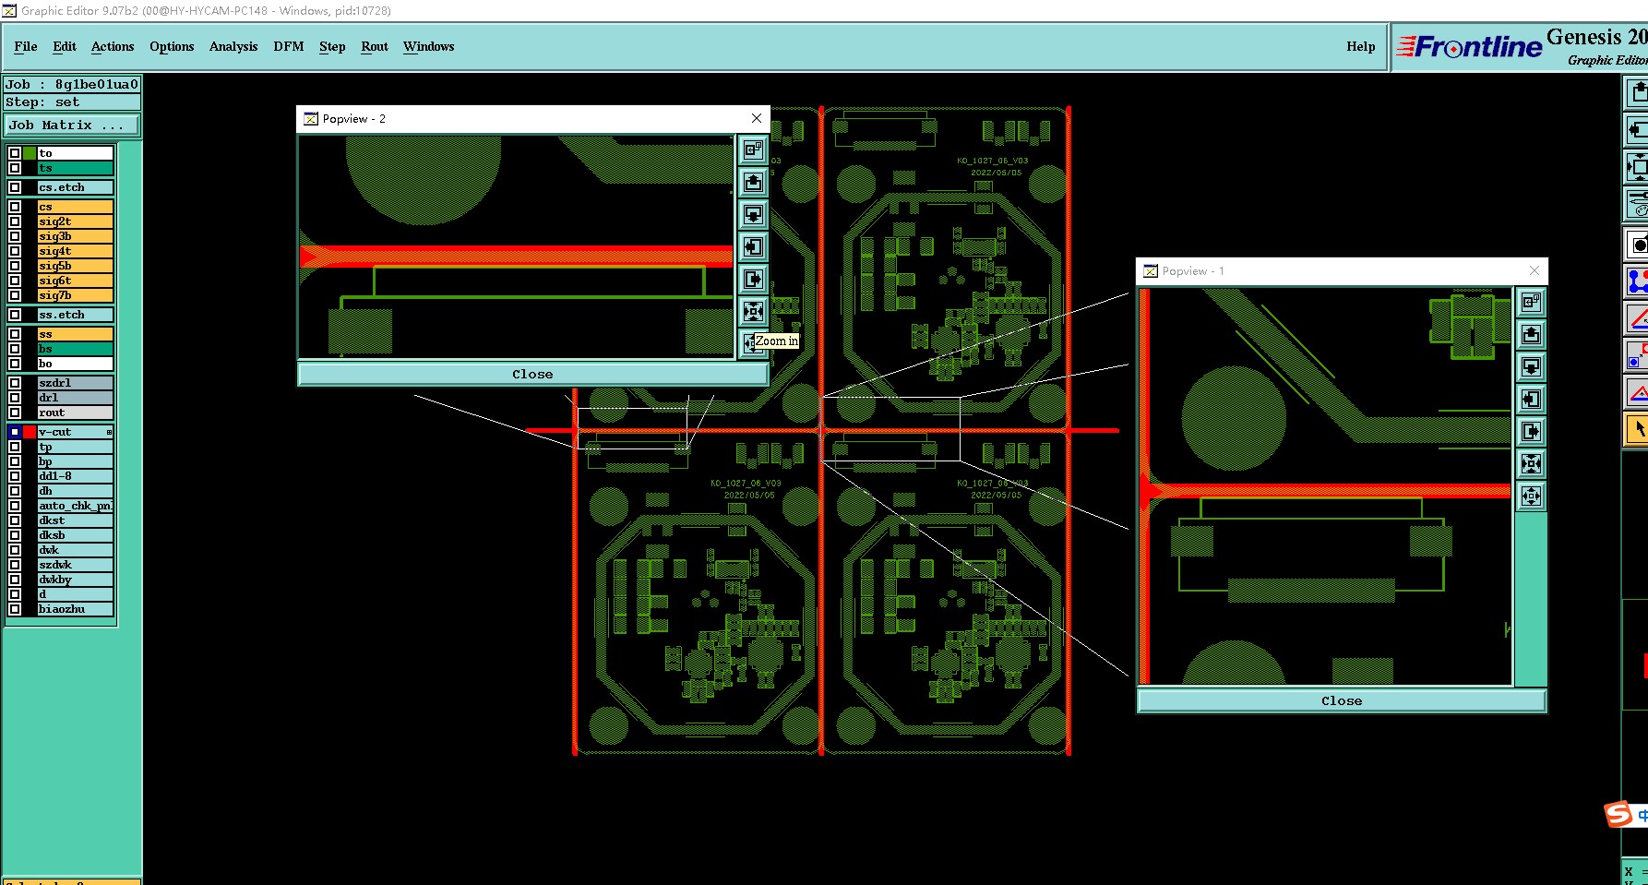Click the Job Matrix button

73,125
